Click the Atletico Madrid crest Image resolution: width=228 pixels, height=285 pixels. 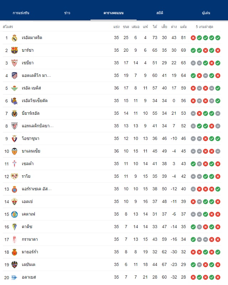(14, 76)
